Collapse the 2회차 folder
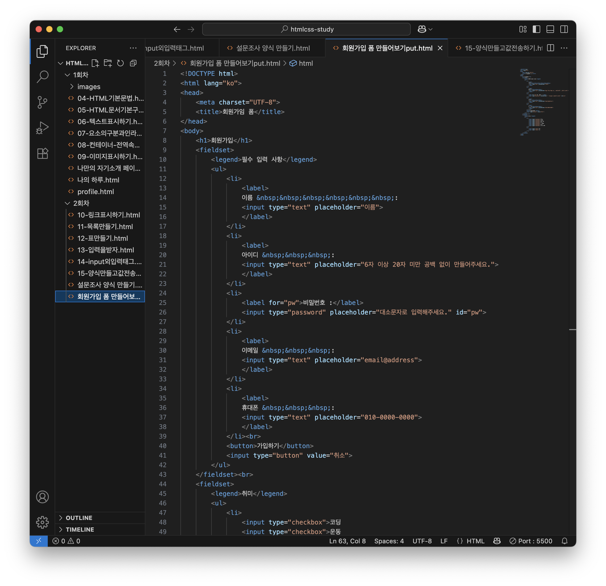 tap(81, 203)
